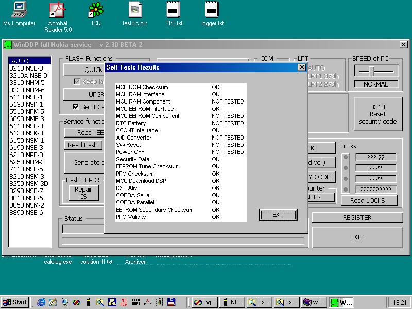Image resolution: width=412 pixels, height=309 pixels.
Task: Click the 18:21 system clock
Action: click(x=400, y=303)
